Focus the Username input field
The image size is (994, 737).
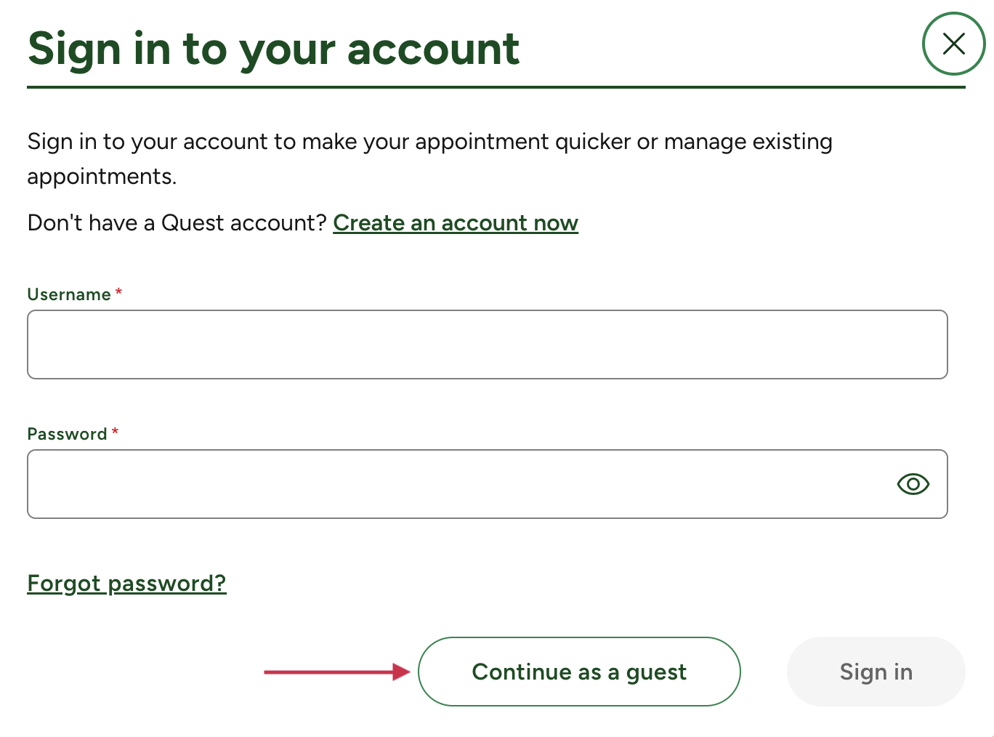[487, 344]
